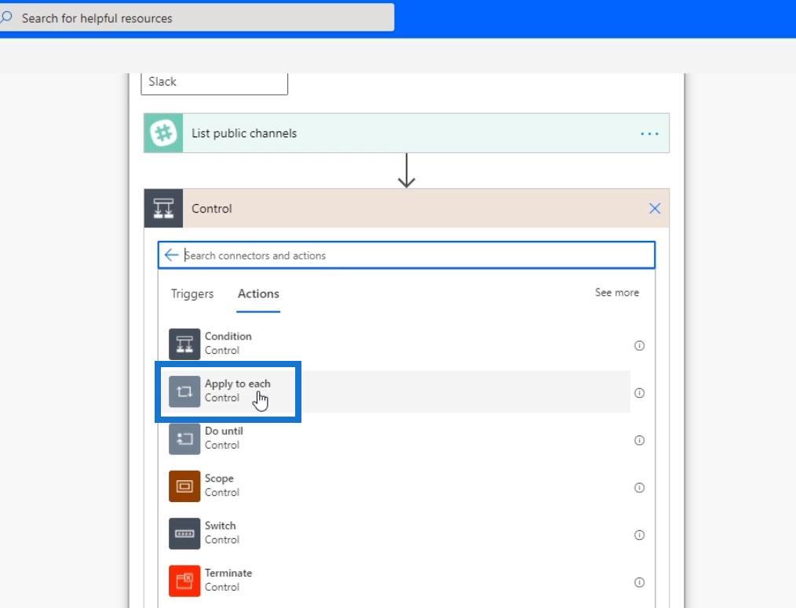Show info for the Terminate action
This screenshot has width=796, height=608.
click(639, 582)
